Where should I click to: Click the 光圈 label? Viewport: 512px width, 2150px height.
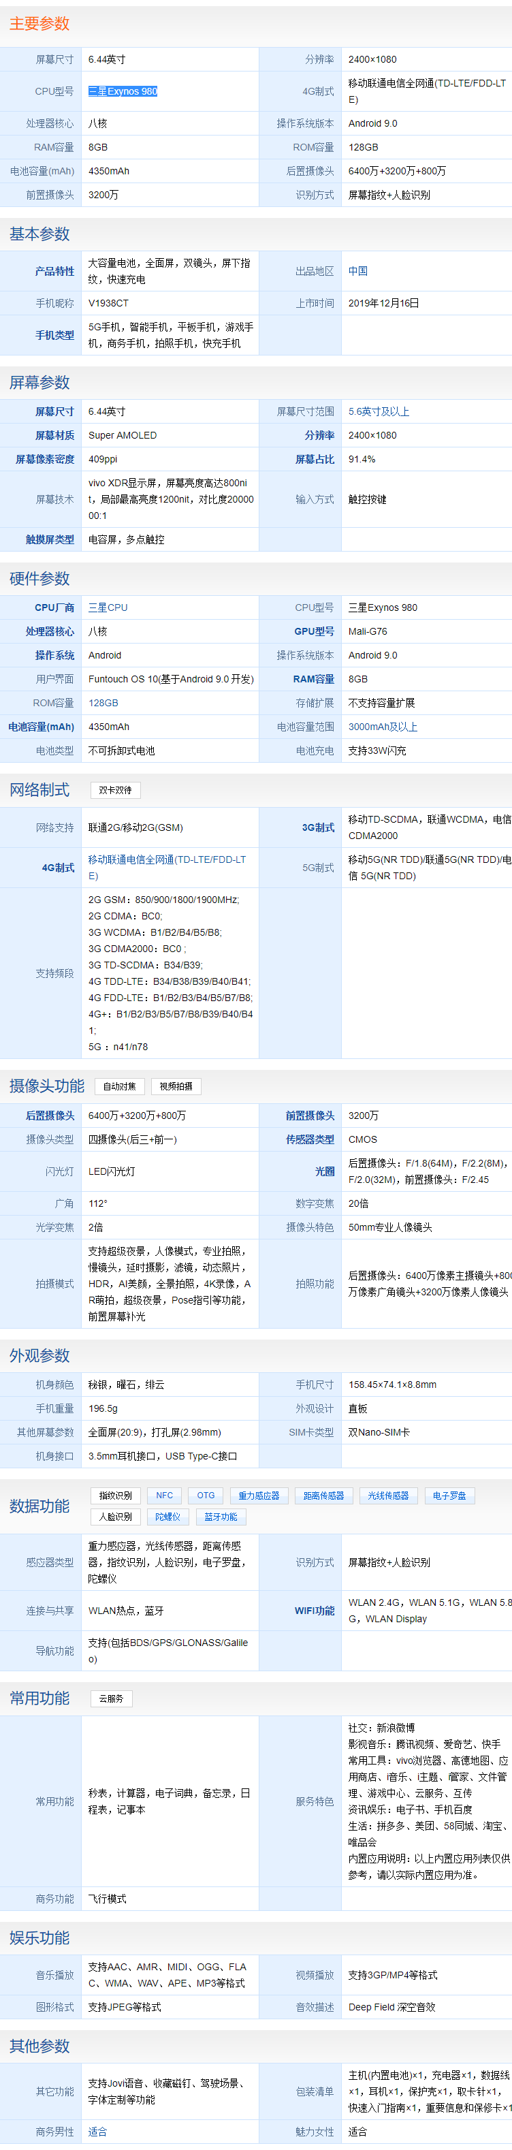[x=324, y=1171]
